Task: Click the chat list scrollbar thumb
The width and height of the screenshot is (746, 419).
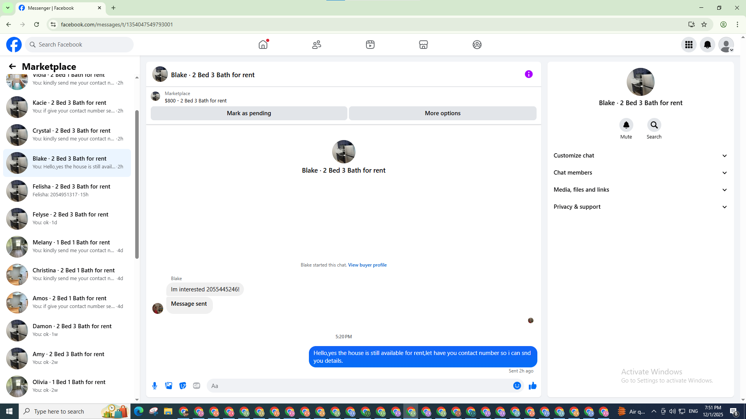Action: (137, 184)
